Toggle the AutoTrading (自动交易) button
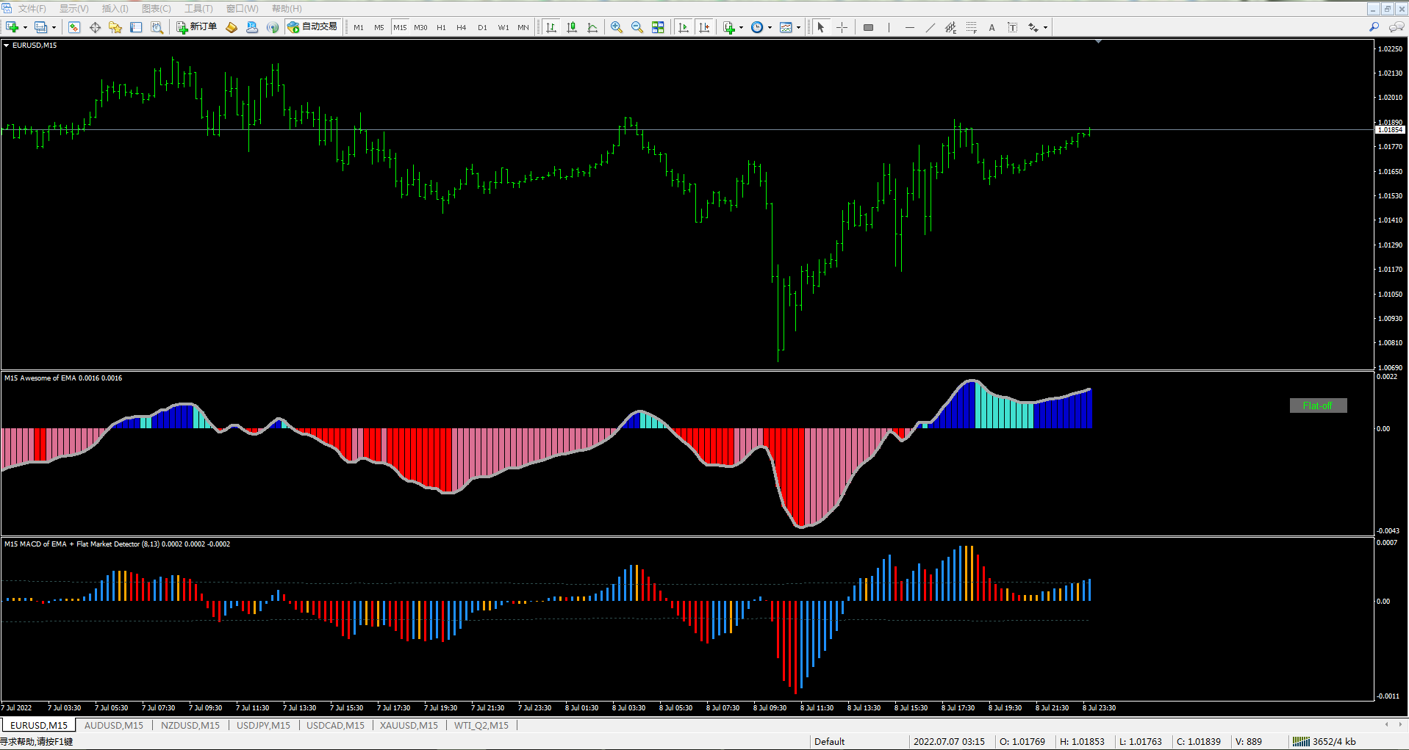This screenshot has width=1409, height=750. [312, 27]
